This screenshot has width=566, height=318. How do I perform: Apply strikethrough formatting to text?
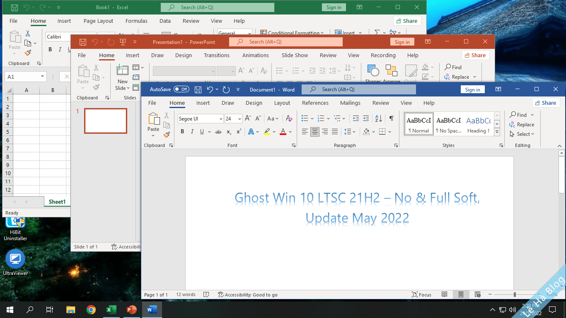tap(218, 132)
